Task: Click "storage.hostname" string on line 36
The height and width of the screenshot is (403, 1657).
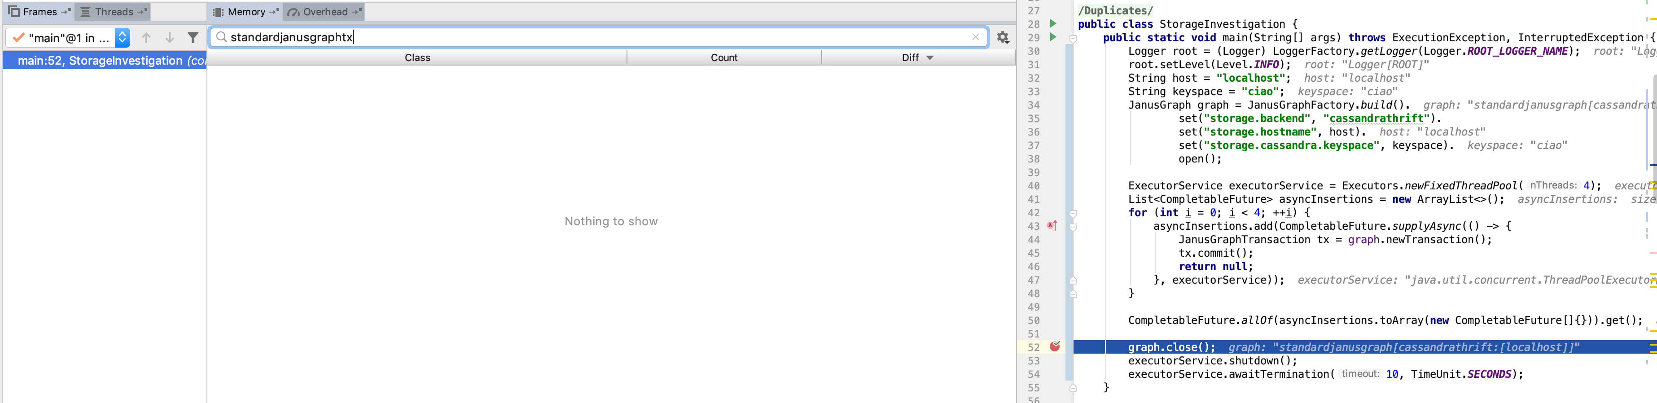Action: [1260, 132]
